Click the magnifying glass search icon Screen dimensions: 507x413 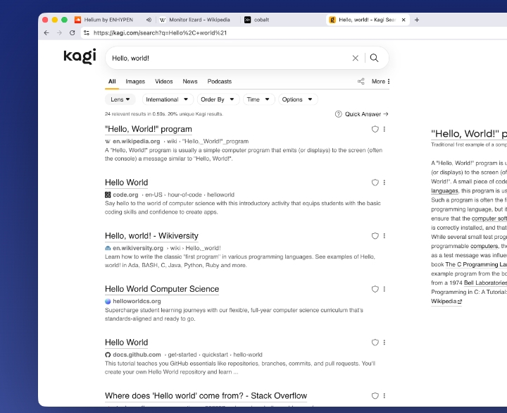374,58
